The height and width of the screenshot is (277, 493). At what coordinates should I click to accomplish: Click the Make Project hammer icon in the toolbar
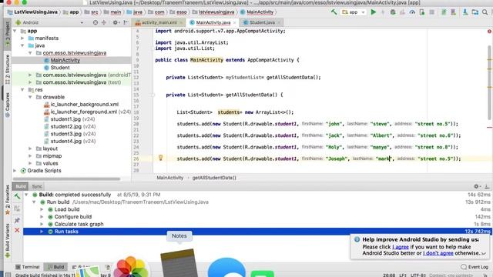334,12
